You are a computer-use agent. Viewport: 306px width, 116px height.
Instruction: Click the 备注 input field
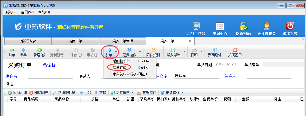click(x=50, y=84)
